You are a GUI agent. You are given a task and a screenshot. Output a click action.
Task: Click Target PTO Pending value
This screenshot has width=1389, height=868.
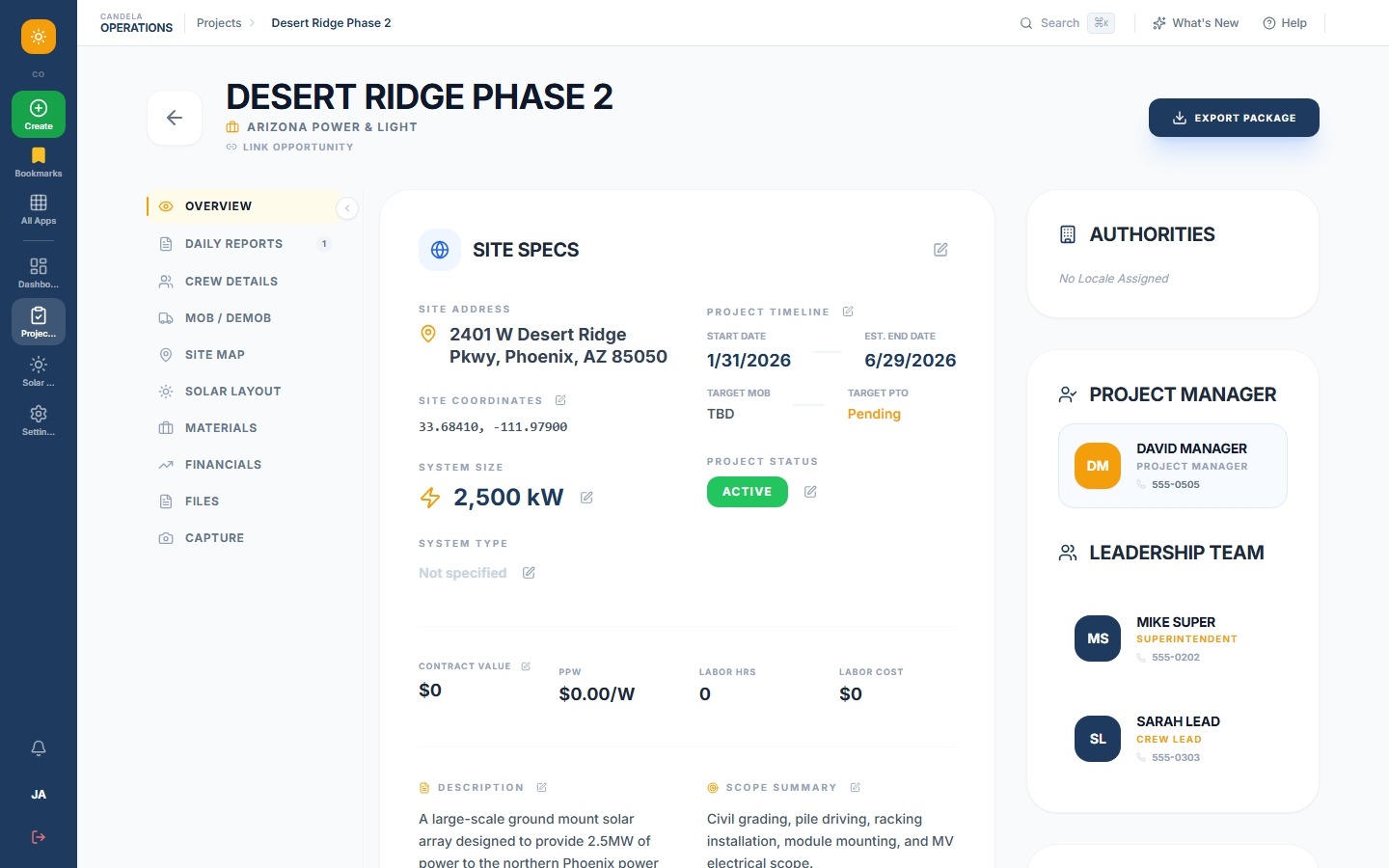pyautogui.click(x=874, y=414)
